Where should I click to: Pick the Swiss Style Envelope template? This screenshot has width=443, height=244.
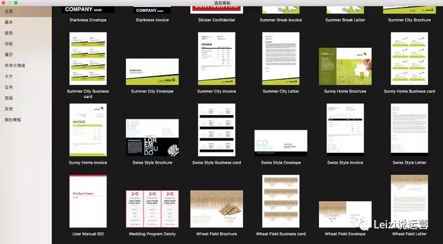tap(281, 143)
